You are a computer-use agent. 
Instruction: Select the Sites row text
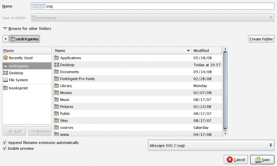click(x=64, y=120)
